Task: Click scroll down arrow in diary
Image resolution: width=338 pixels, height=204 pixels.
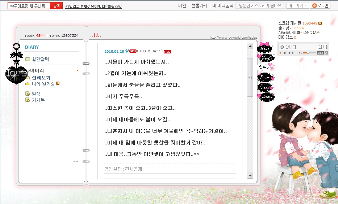Action: [x=250, y=176]
